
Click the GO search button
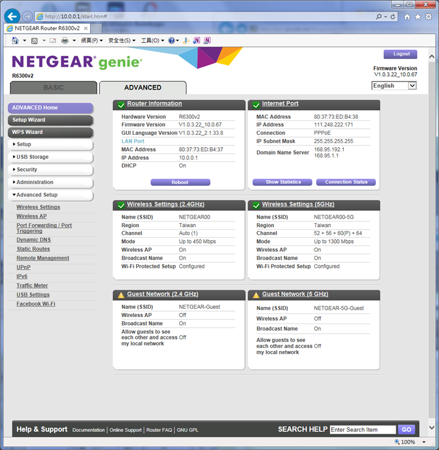tap(406, 429)
